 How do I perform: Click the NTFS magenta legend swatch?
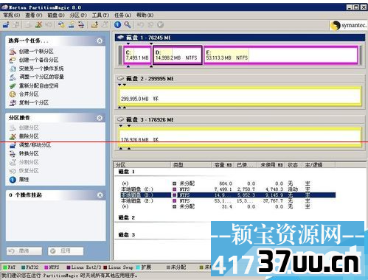click(46, 267)
